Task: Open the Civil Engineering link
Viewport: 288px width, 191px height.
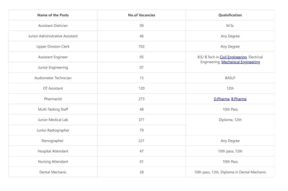Action: click(233, 57)
